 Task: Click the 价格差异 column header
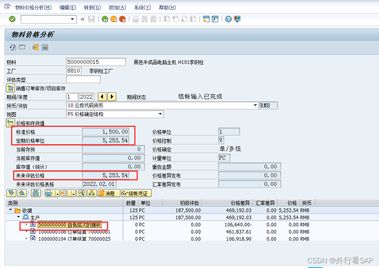[227, 203]
